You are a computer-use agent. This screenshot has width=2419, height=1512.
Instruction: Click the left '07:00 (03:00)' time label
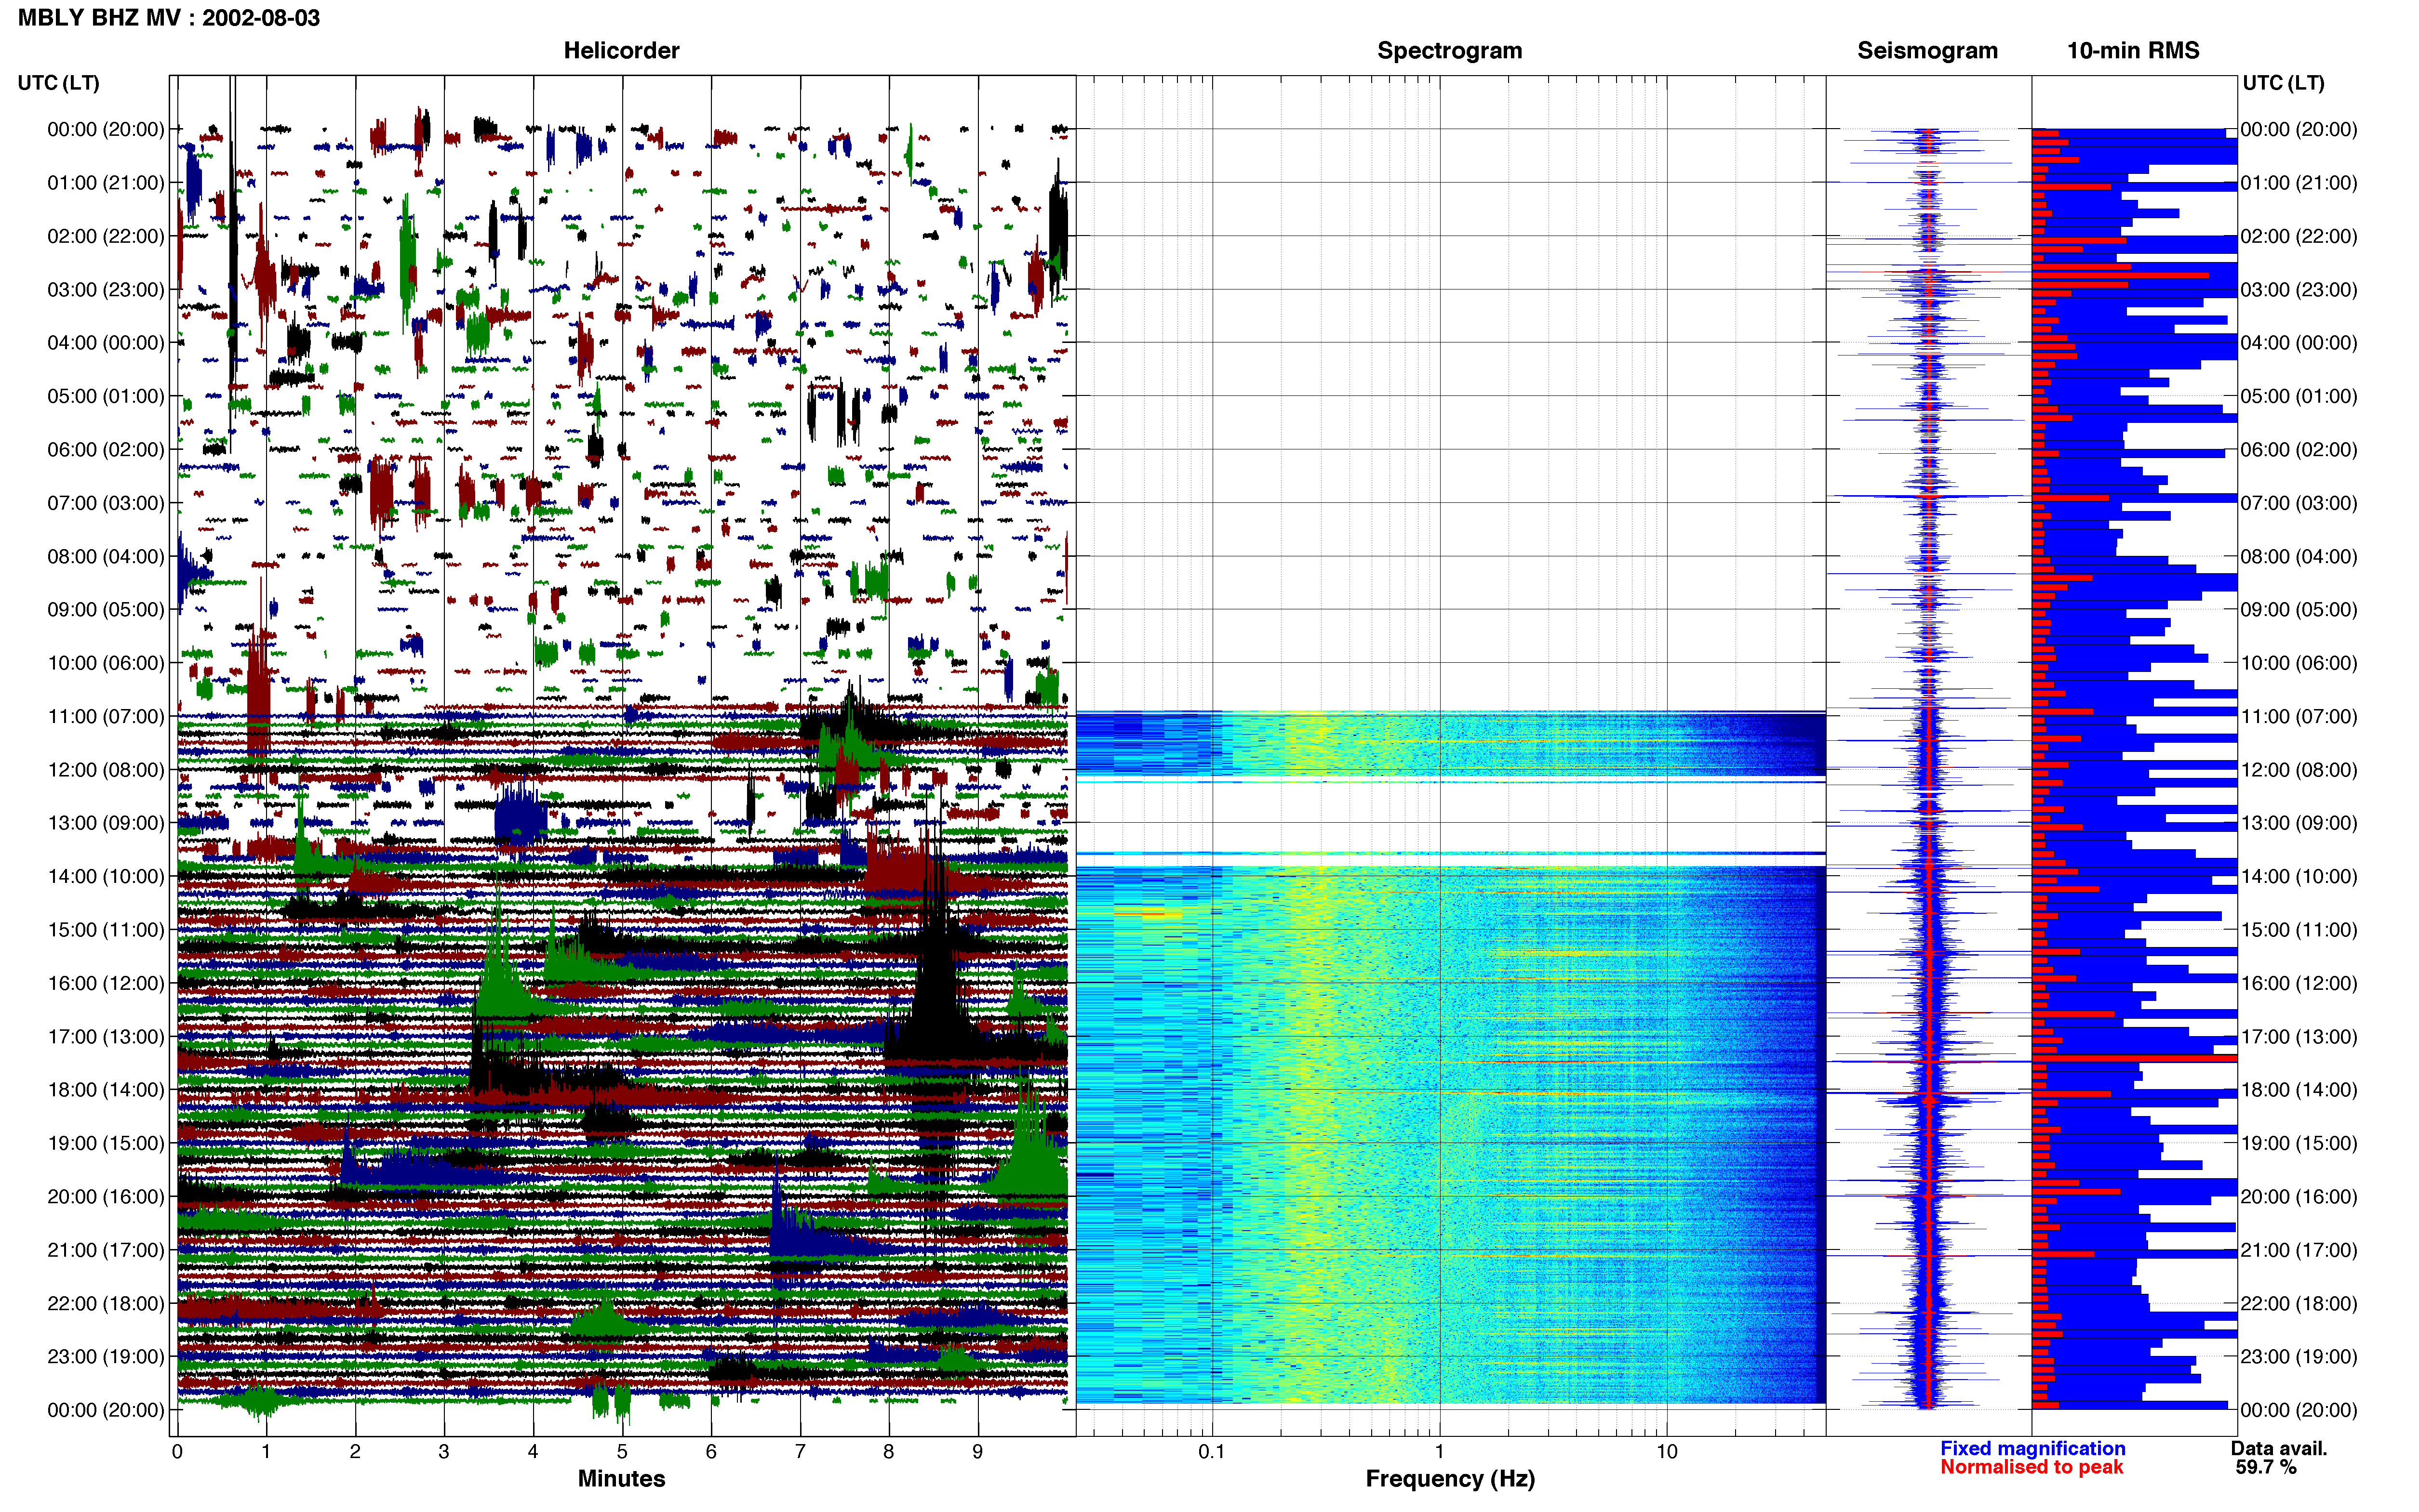point(106,503)
